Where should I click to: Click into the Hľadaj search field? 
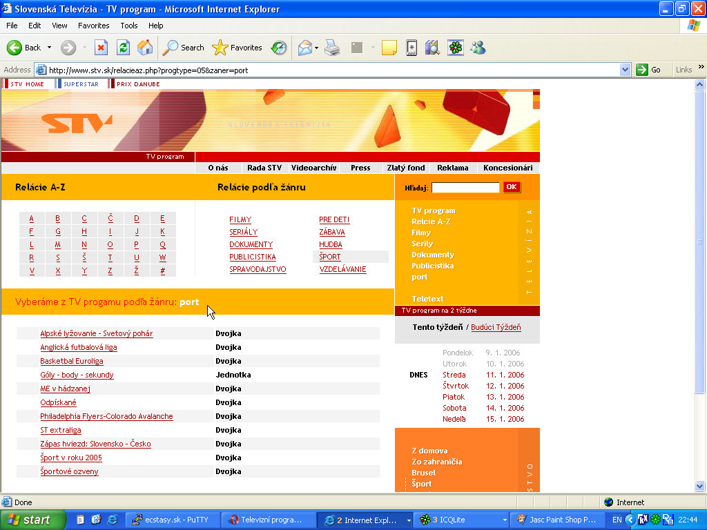tap(465, 188)
